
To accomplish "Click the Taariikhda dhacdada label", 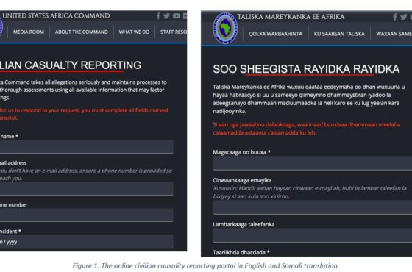I will (241, 252).
